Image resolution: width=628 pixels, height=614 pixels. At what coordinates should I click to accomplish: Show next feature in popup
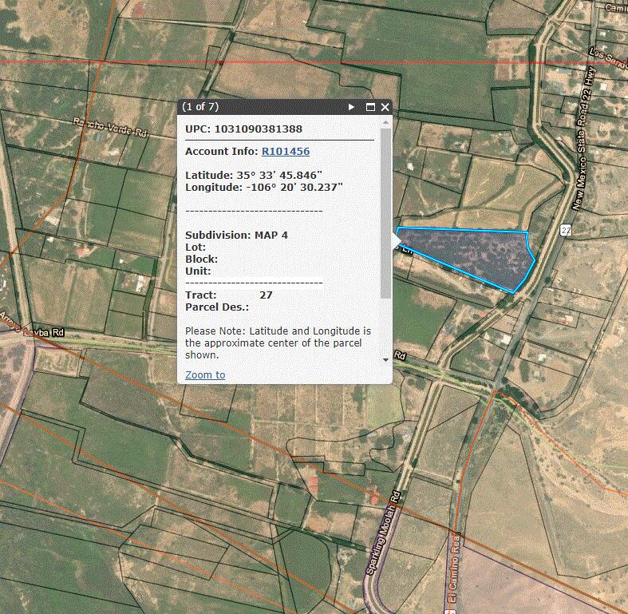351,107
